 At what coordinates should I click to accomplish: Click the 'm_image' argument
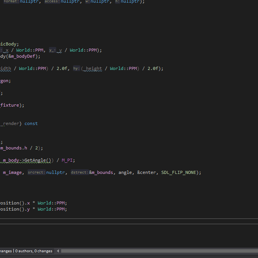click(12, 172)
